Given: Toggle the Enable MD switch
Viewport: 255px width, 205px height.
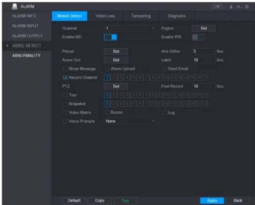Looking at the screenshot, I should (111, 37).
